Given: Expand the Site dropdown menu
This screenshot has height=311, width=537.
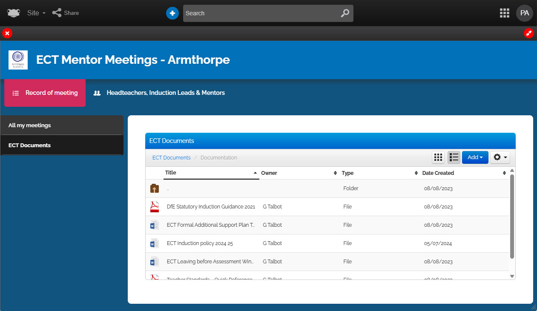Looking at the screenshot, I should [x=36, y=13].
